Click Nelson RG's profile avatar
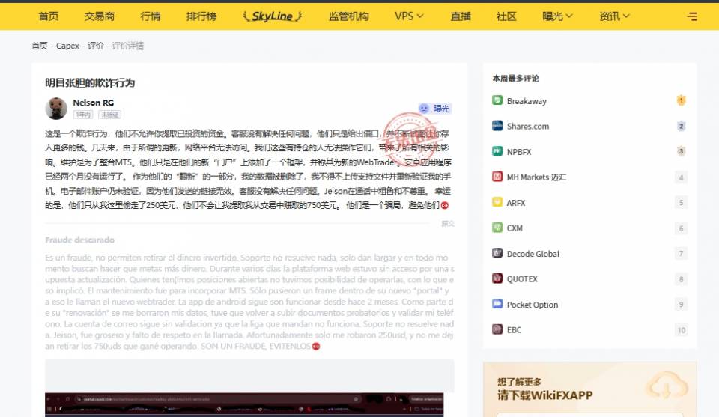 pos(56,108)
